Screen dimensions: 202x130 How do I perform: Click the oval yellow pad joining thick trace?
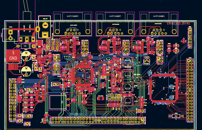pos(38,29)
